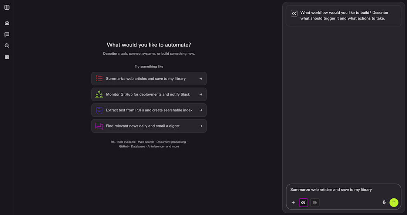The height and width of the screenshot is (215, 407).
Task: Select "Summarize web articles" suggestion
Action: click(146, 79)
